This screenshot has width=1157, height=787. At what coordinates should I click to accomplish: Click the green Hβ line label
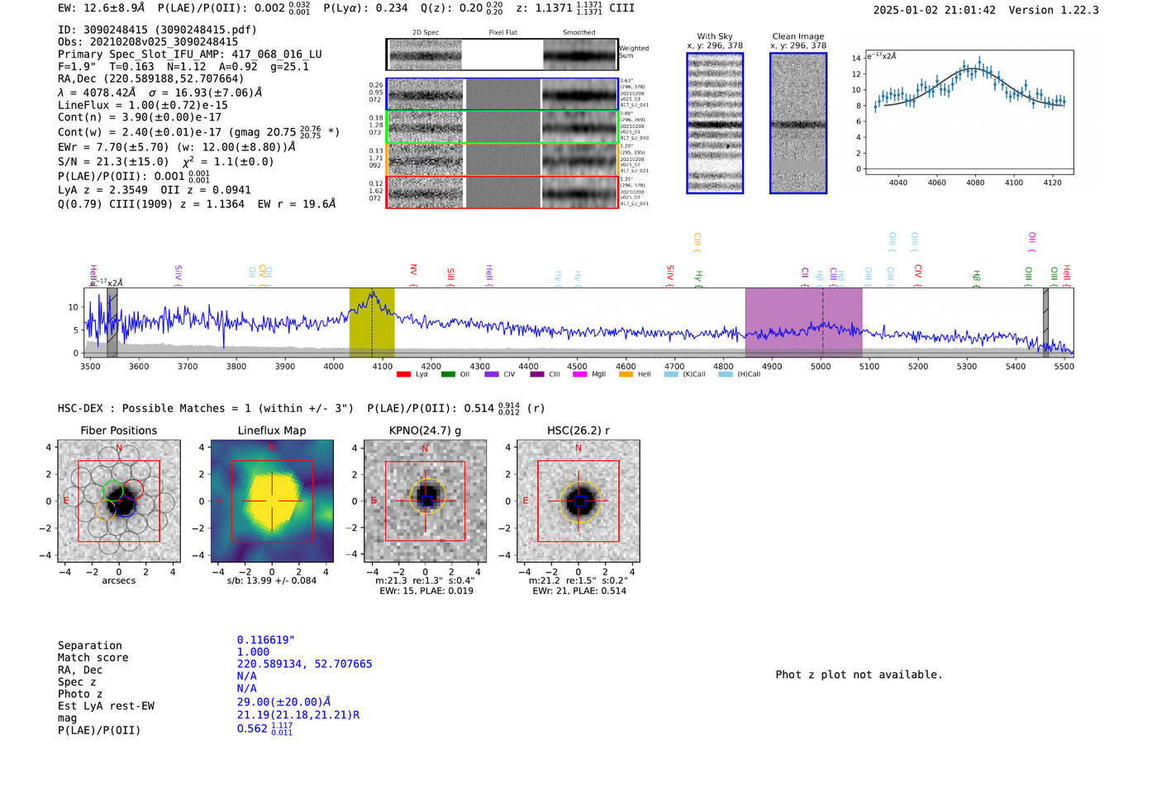pyautogui.click(x=976, y=278)
